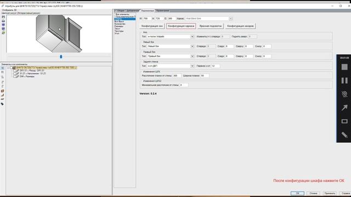Click the Перенос з-ст input field
351x197 pixels.
click(216, 66)
